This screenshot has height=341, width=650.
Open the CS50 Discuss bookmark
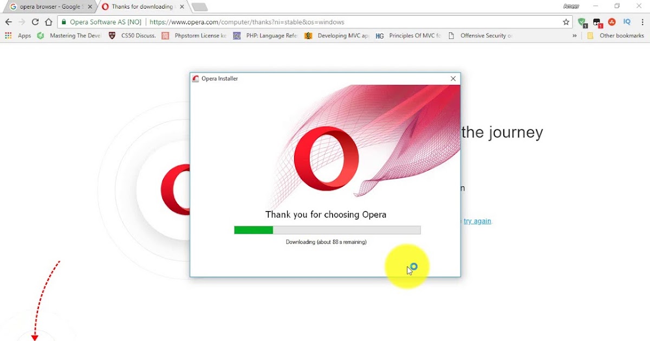point(132,36)
